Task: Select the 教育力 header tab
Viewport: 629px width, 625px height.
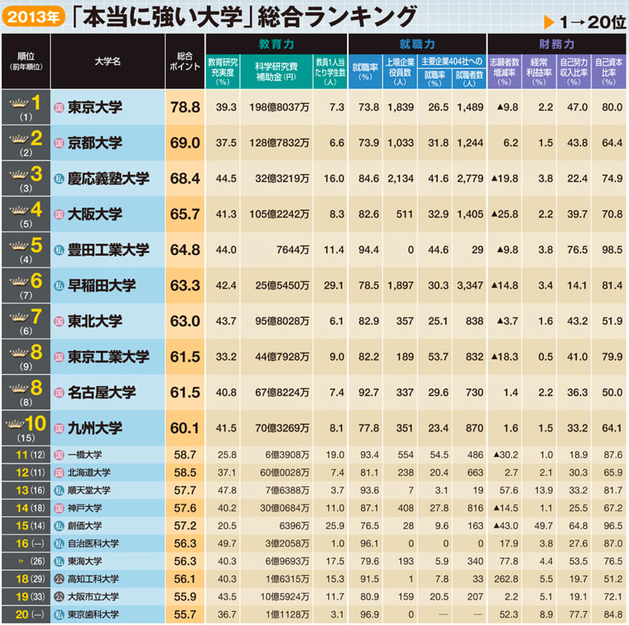Action: 276,43
